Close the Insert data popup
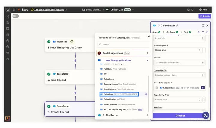 (x=149, y=36)
